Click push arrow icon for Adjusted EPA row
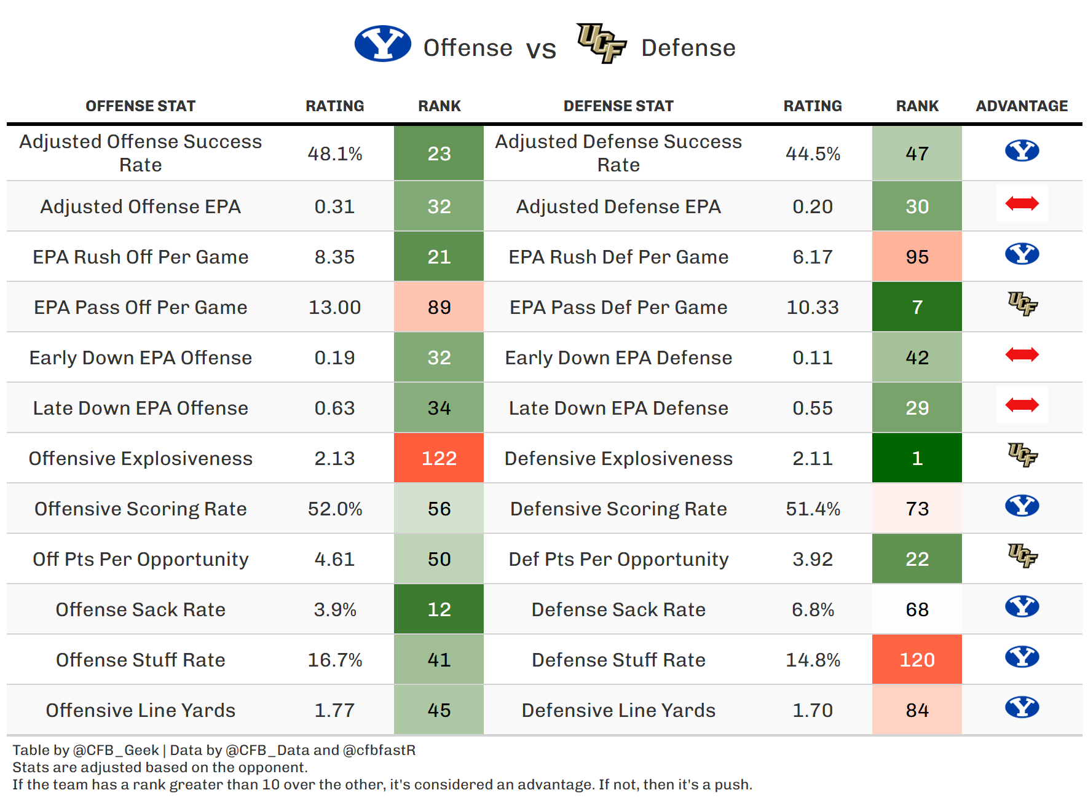The width and height of the screenshot is (1088, 806). coord(1022,203)
